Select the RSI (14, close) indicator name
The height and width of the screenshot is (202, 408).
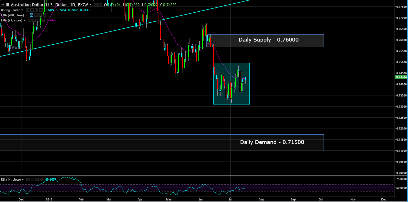click(x=11, y=180)
